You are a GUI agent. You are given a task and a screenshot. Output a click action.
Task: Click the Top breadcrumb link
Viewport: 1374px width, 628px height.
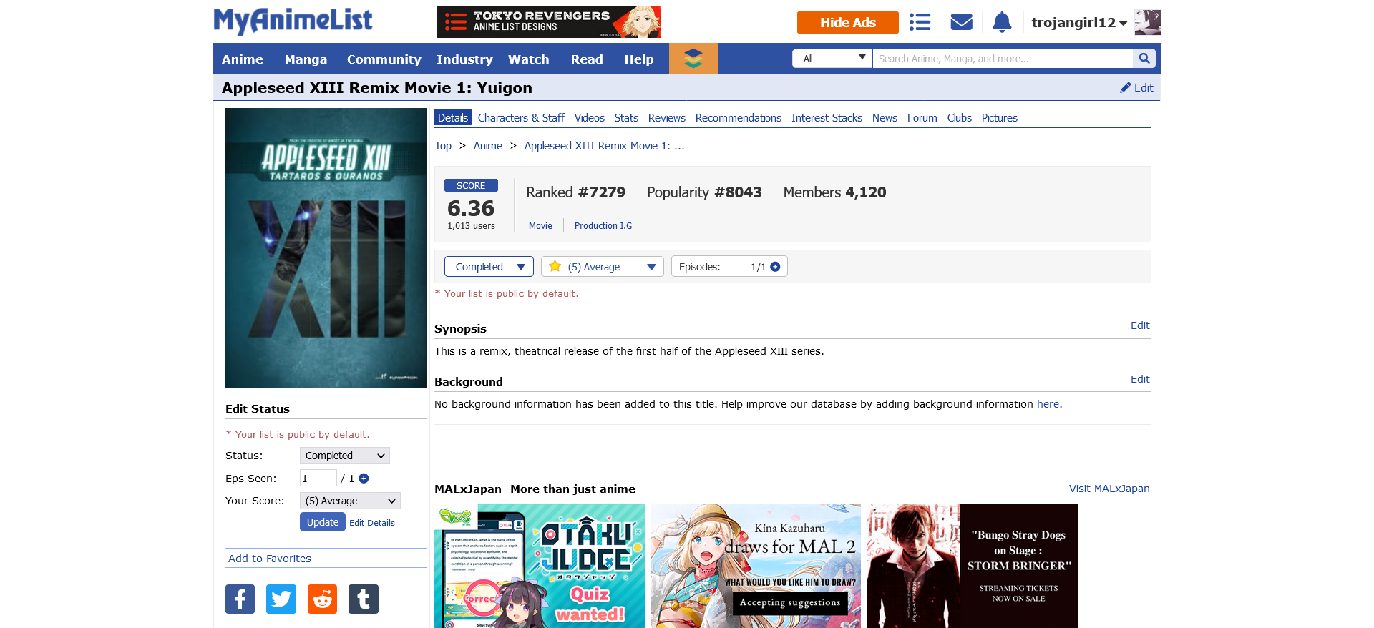click(x=443, y=146)
